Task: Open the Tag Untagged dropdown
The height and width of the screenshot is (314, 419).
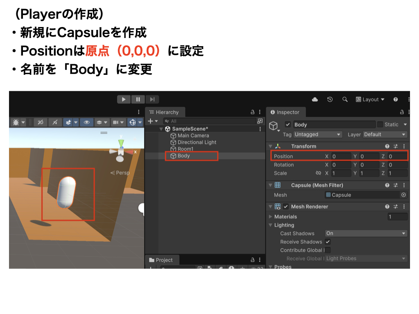Action: [x=318, y=135]
